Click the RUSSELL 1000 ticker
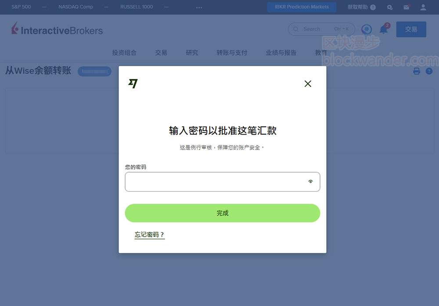Viewport: 439px width, 306px height. [x=137, y=7]
